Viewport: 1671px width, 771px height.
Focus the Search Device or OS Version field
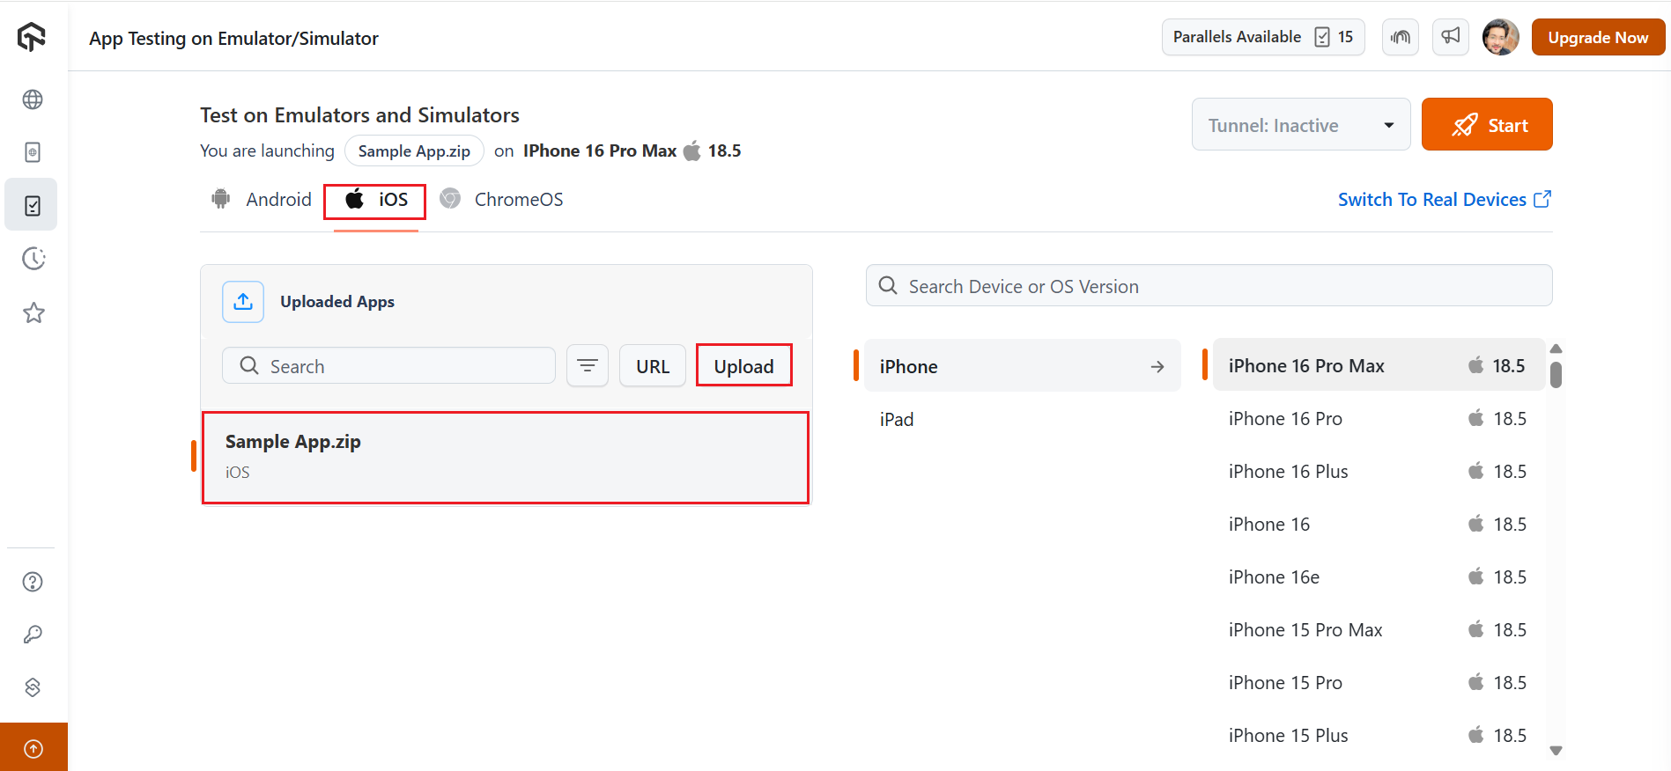click(1209, 285)
